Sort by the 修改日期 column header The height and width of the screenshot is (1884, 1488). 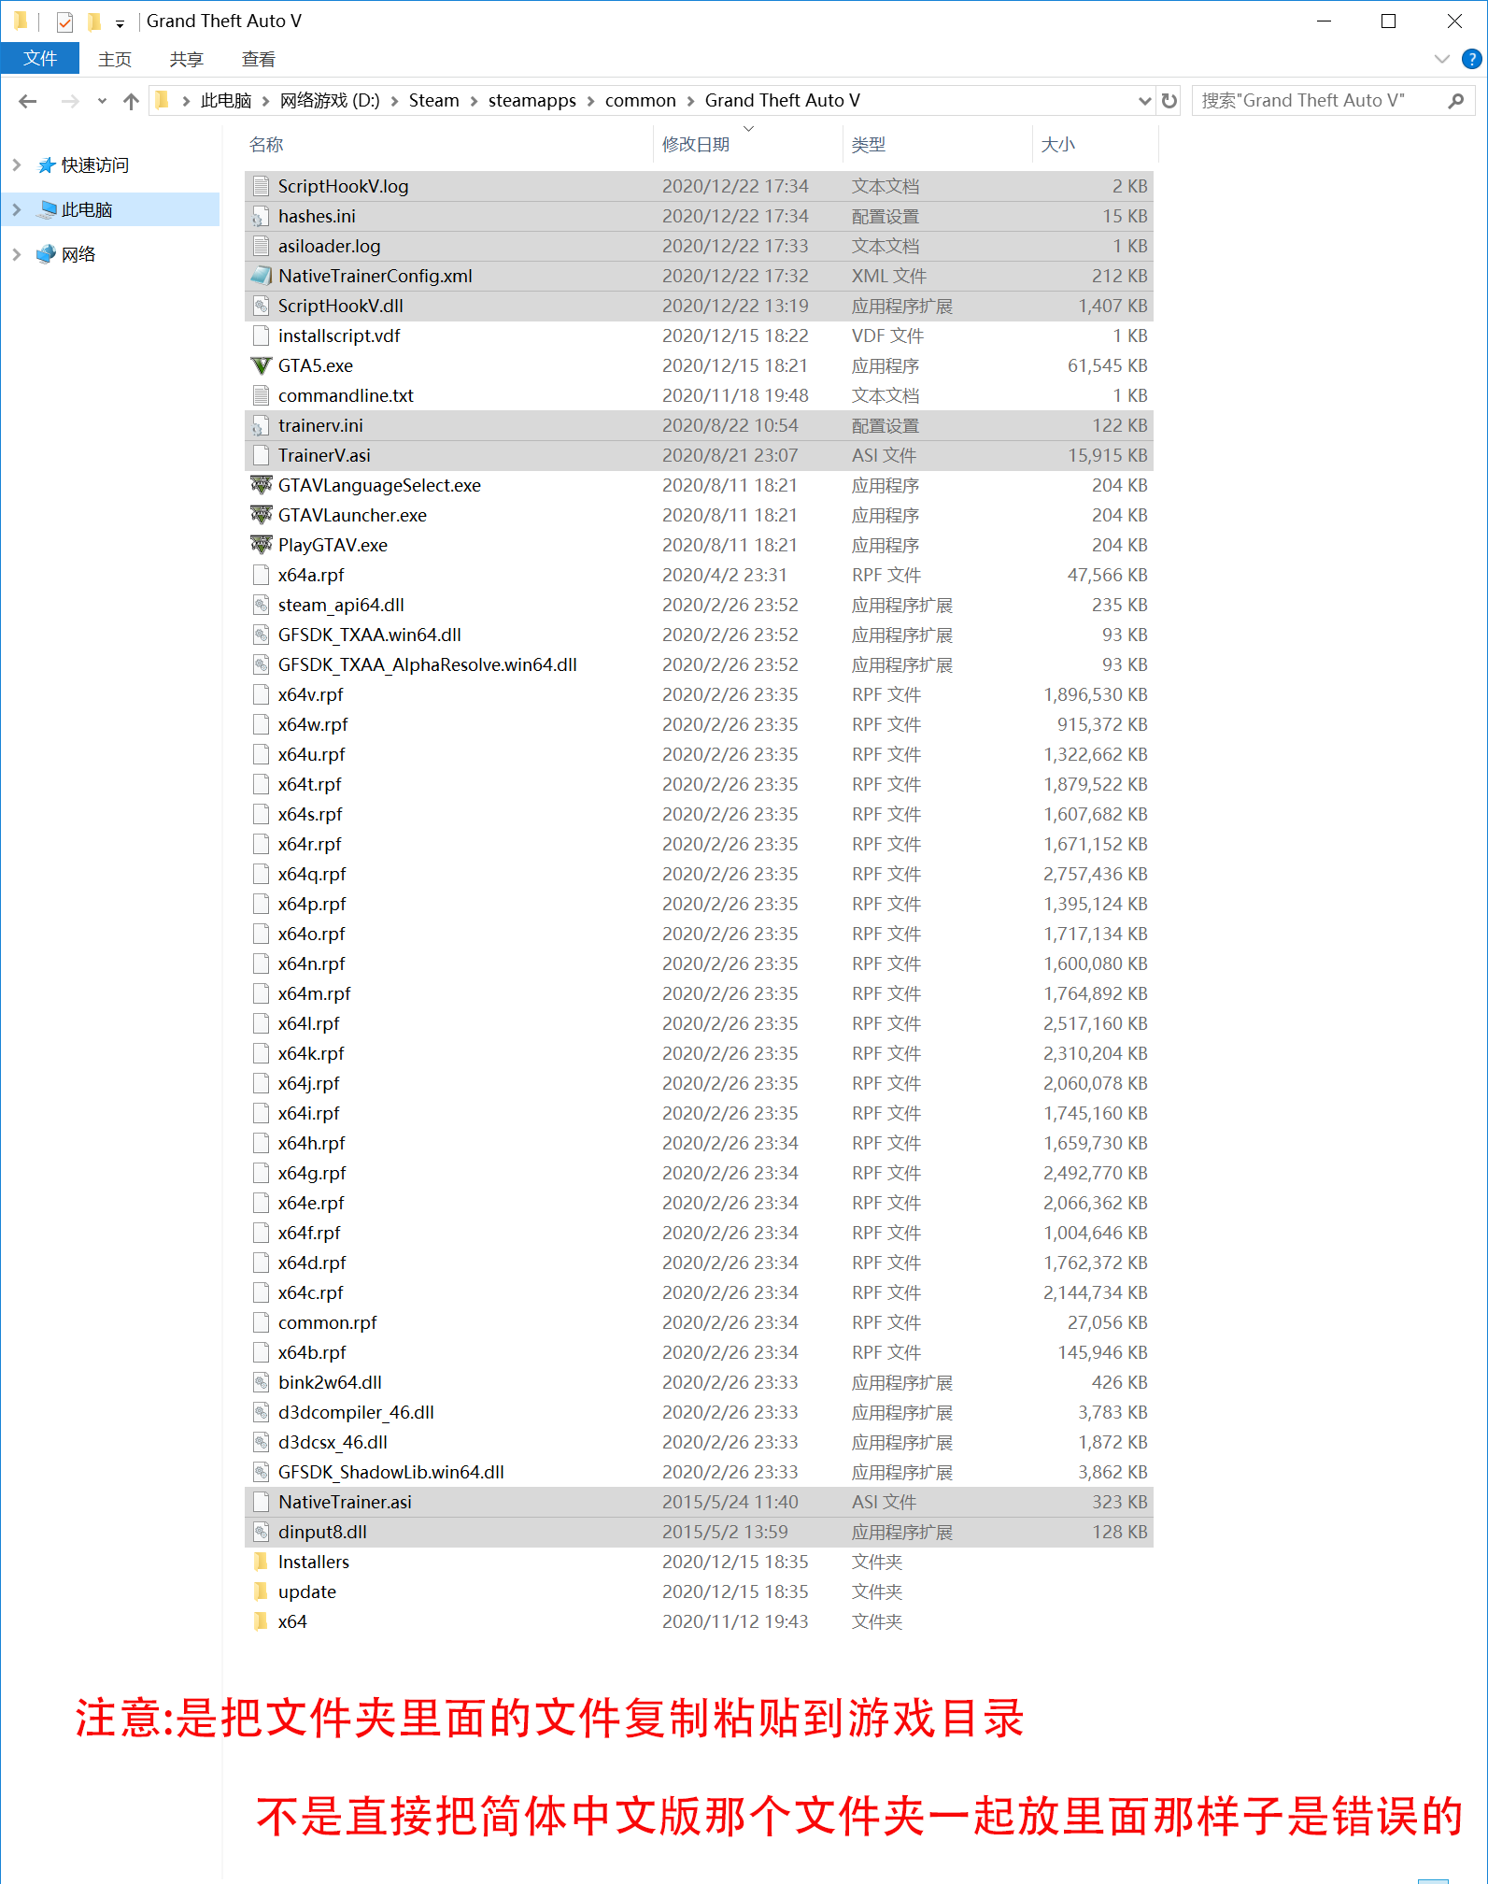point(748,144)
